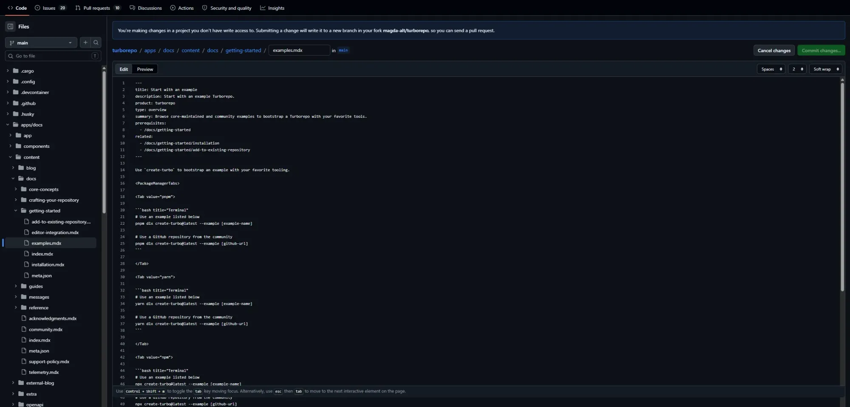850x407 pixels.
Task: Collapse the content folder
Action: [x=10, y=157]
